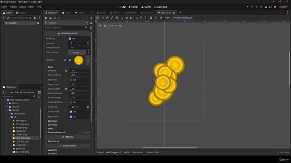Choose the Ruler Mode tool

(131, 18)
